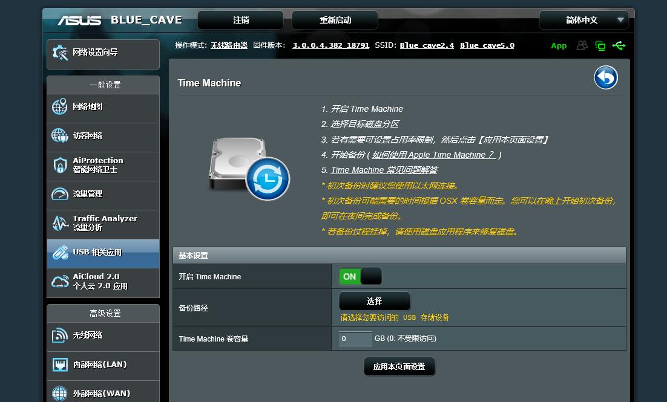Open 如何使用 Apple Time Machine link

coord(434,155)
